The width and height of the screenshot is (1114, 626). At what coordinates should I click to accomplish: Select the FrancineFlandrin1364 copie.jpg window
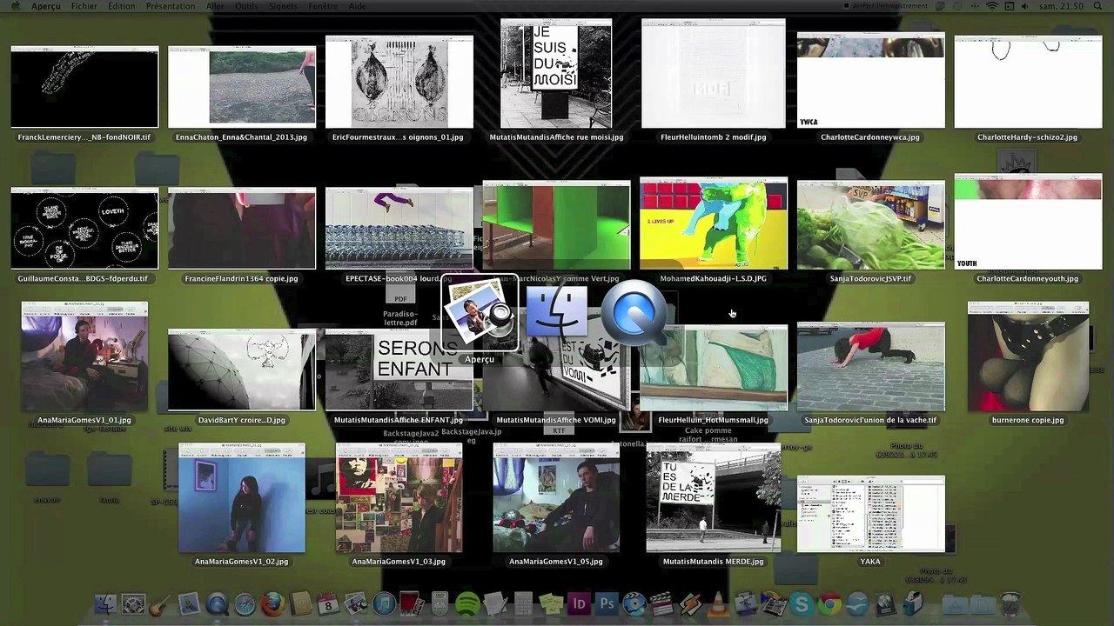[x=242, y=229]
